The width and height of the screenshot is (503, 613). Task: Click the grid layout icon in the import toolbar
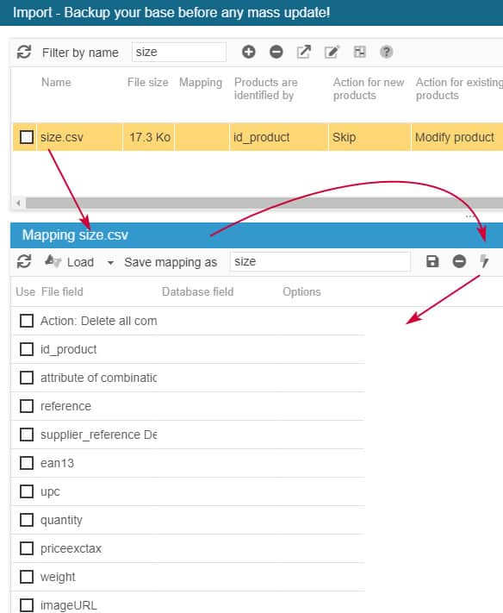point(359,52)
